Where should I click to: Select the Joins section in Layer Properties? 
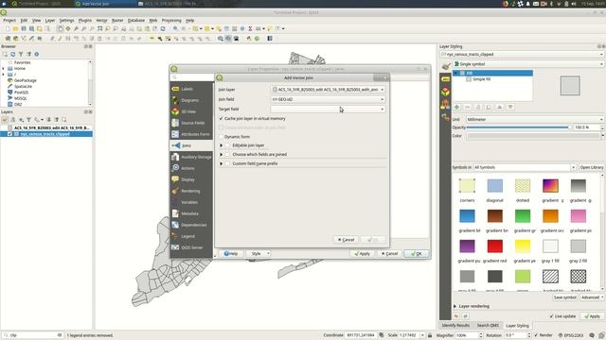(x=191, y=145)
